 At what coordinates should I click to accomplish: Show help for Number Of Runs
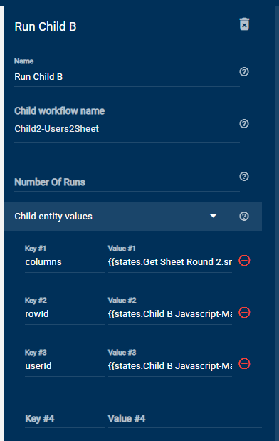pyautogui.click(x=244, y=177)
